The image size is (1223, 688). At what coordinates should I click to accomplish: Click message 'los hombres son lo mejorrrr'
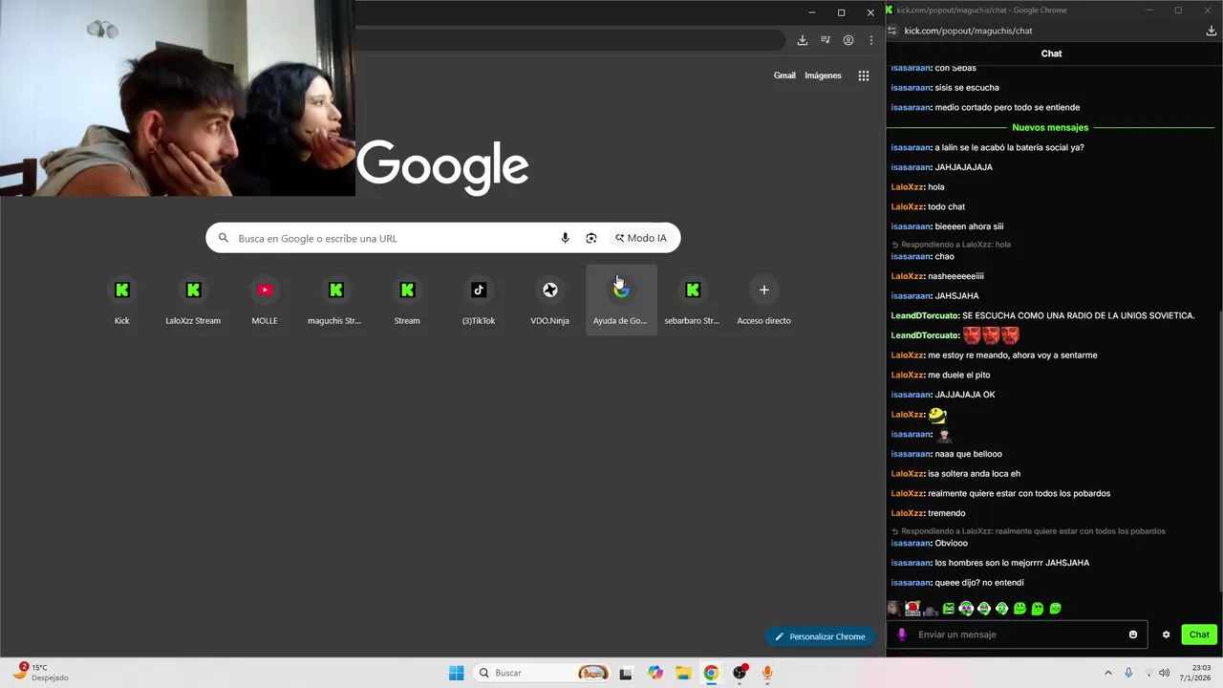1012,563
